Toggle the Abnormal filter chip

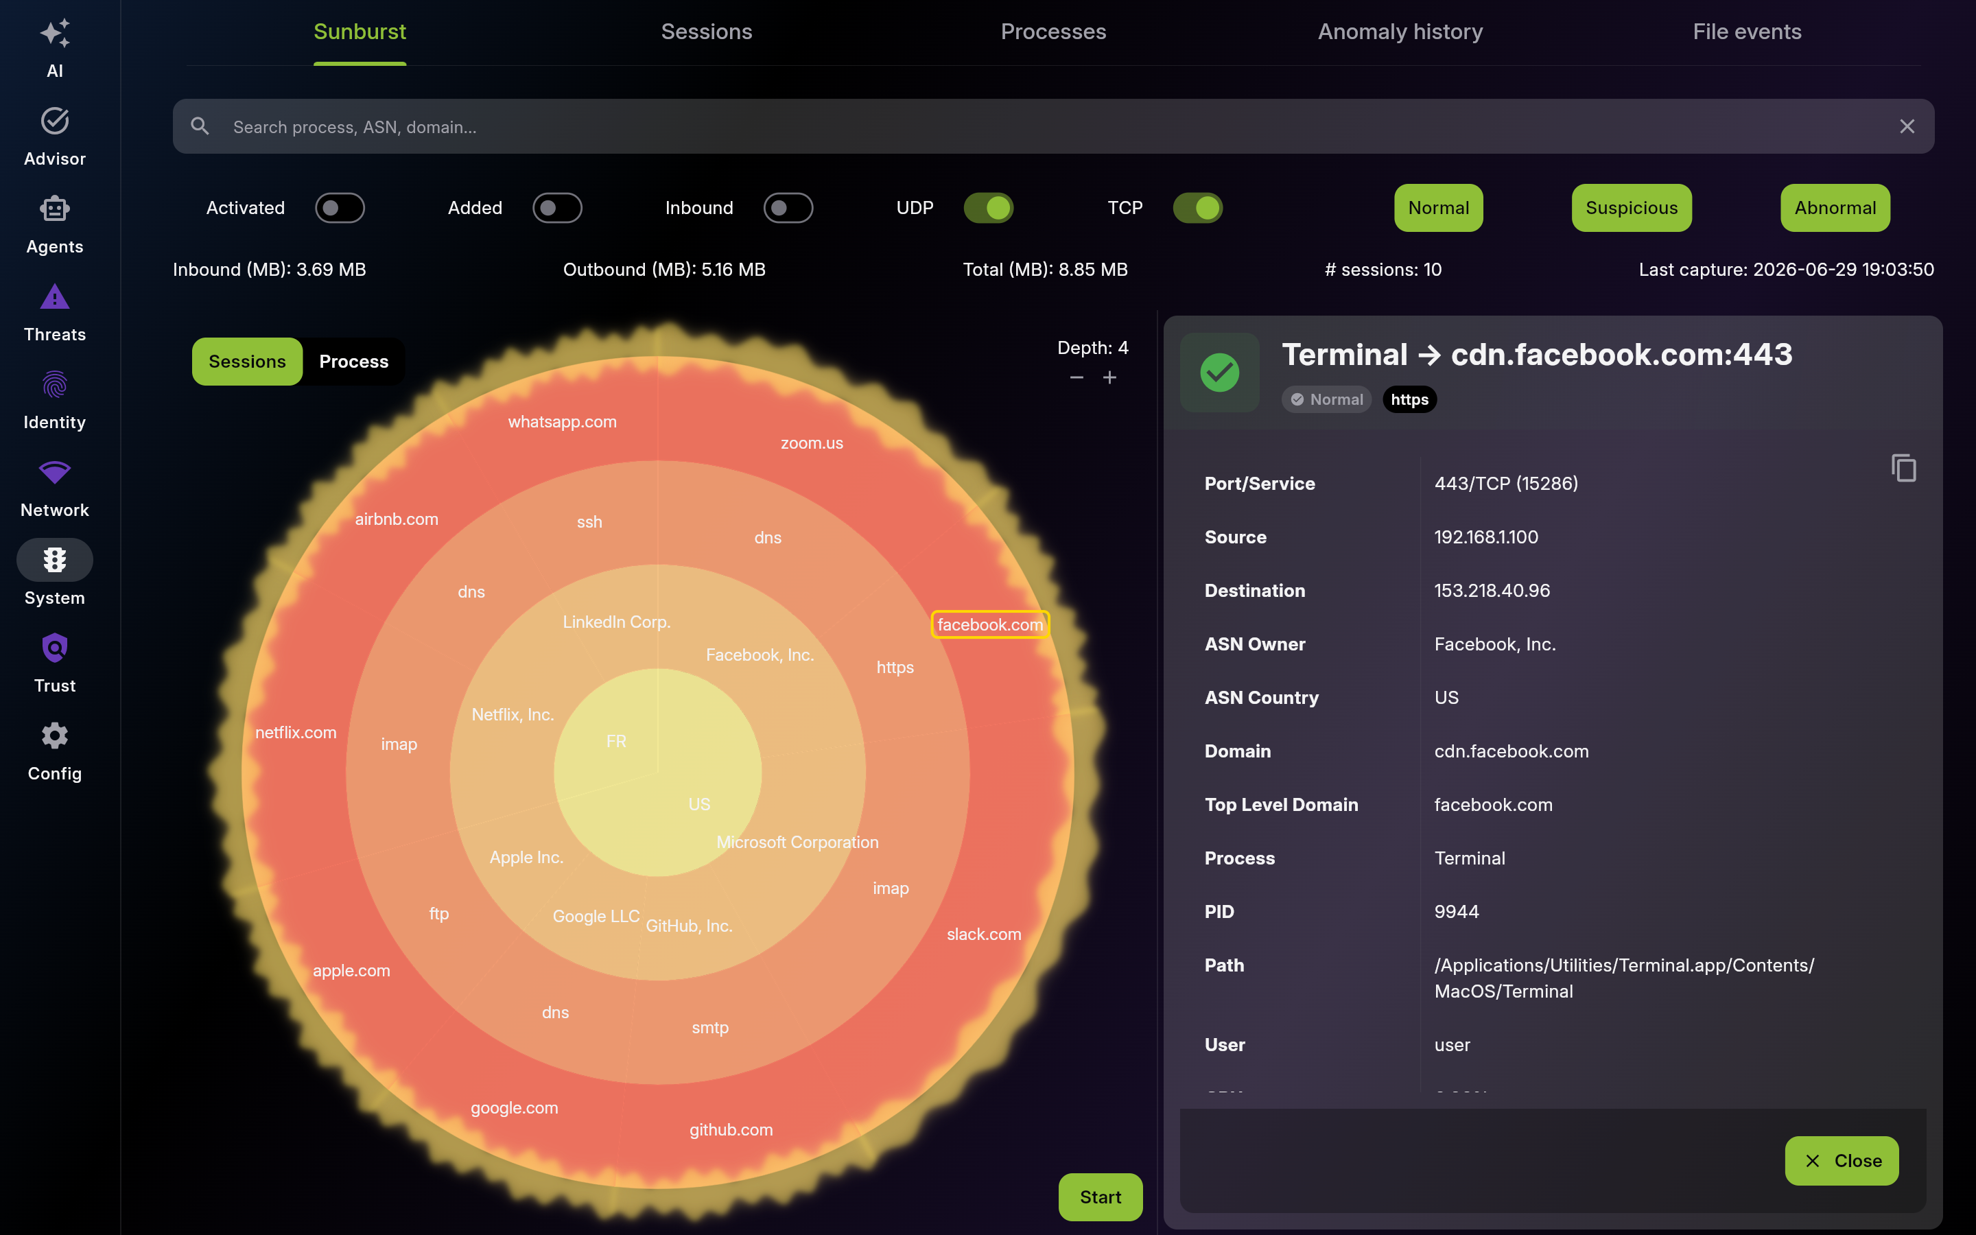[x=1835, y=207]
